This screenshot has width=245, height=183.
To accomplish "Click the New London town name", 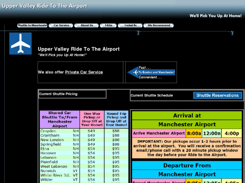I will click(x=52, y=140).
